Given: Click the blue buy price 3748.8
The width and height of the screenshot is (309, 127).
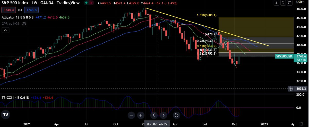Looking at the screenshot, I should tap(32, 11).
